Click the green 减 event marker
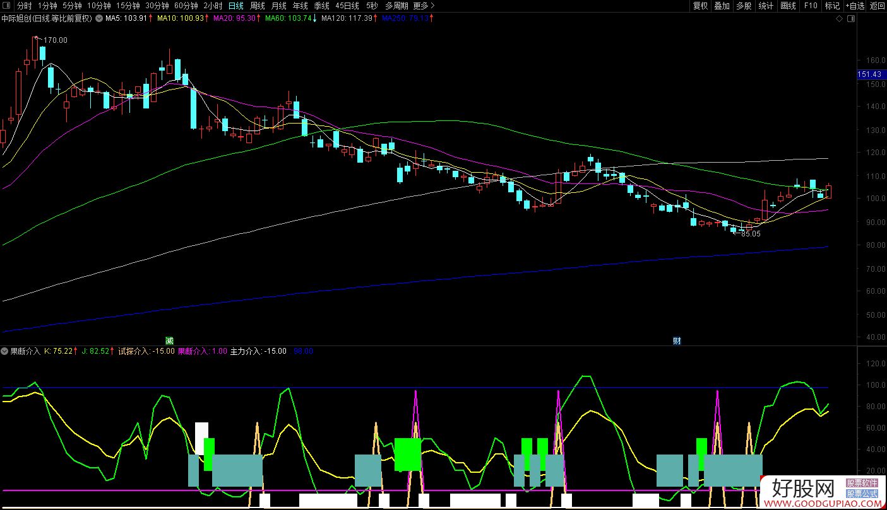Image resolution: width=887 pixels, height=510 pixels. pyautogui.click(x=169, y=340)
